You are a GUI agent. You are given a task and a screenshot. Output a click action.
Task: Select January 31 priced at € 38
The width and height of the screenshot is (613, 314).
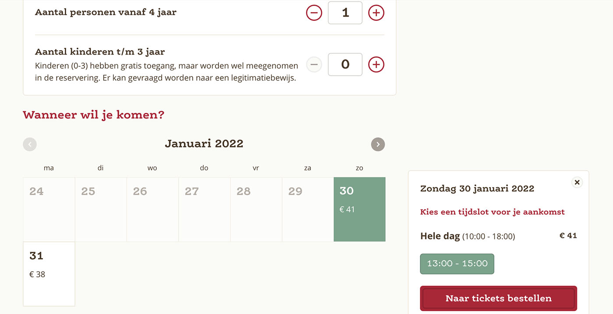click(x=49, y=274)
